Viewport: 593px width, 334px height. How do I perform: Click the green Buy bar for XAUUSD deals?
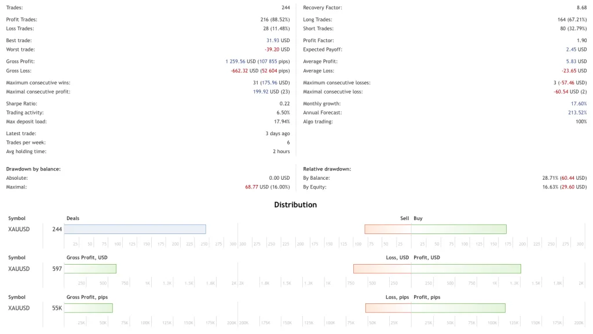[x=459, y=229]
